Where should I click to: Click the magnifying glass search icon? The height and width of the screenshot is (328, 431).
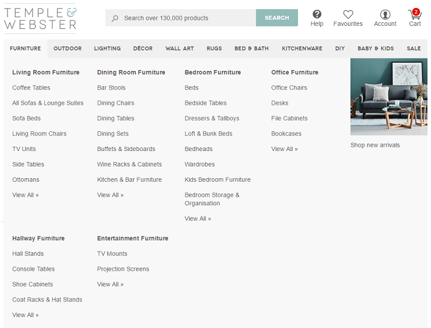click(115, 18)
